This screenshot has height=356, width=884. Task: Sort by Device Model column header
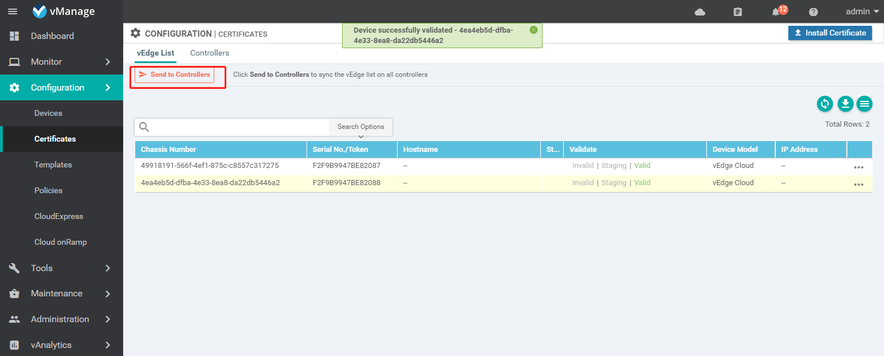[741, 149]
